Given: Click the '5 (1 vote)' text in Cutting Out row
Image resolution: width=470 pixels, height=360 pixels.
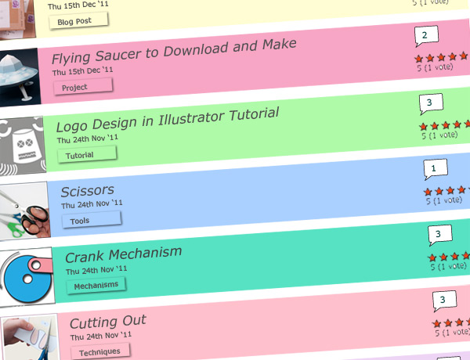Looking at the screenshot, I should pos(452,333).
